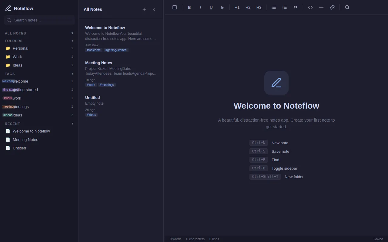Click the #getting-started tag chip on note card
This screenshot has height=242, width=388.
click(x=116, y=50)
